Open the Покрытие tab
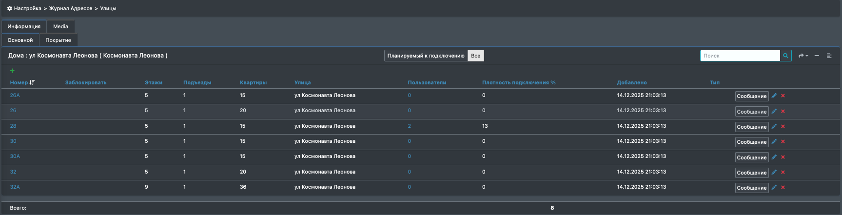The height and width of the screenshot is (215, 842). pyautogui.click(x=58, y=40)
